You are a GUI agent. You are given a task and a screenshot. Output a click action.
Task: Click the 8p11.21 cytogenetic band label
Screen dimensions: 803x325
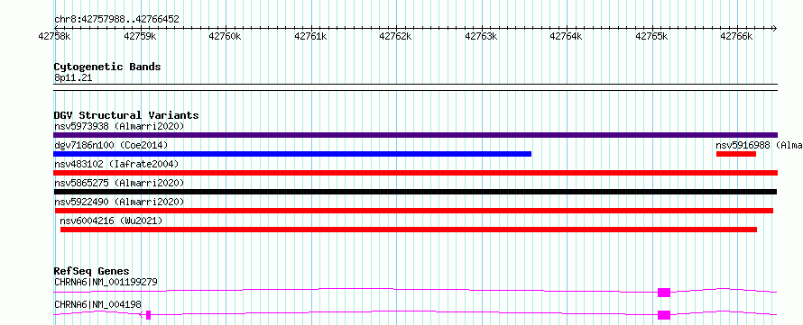point(73,77)
